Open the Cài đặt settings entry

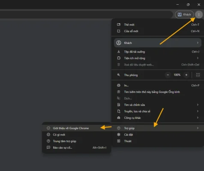158,135
